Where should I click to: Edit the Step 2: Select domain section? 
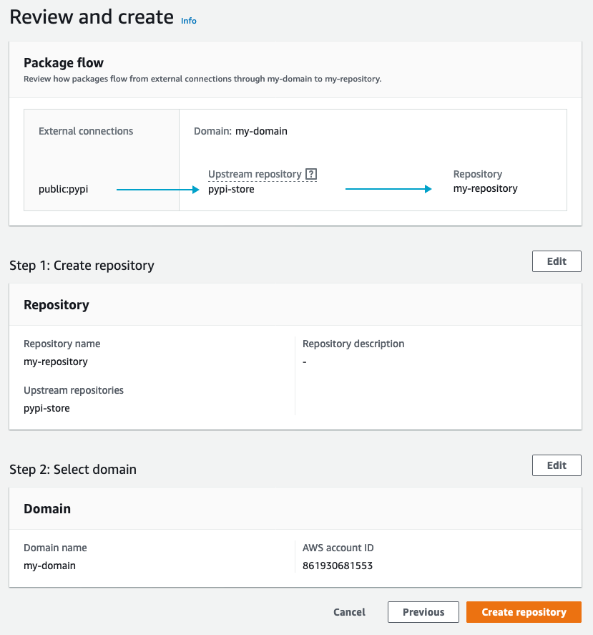tap(557, 465)
